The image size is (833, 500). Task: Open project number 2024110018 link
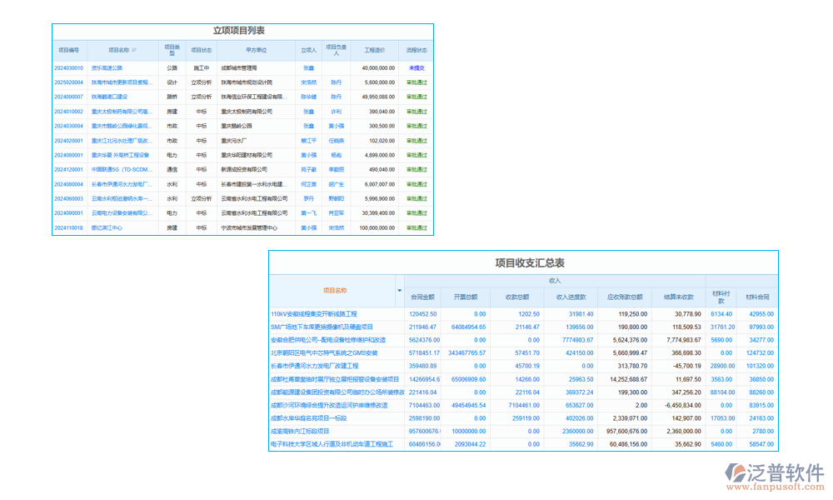point(69,227)
